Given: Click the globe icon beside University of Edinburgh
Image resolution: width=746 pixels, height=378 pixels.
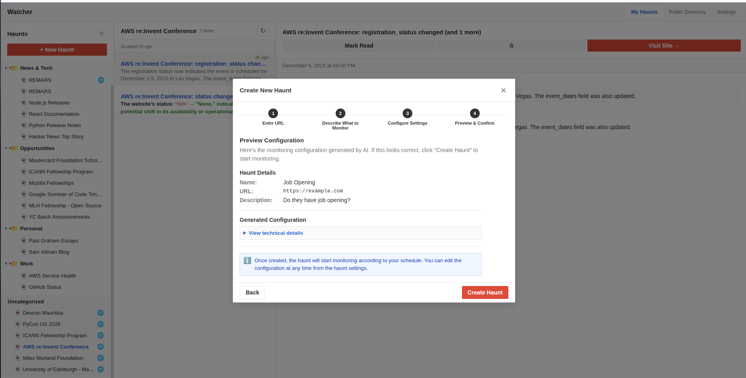Looking at the screenshot, I should (100, 369).
